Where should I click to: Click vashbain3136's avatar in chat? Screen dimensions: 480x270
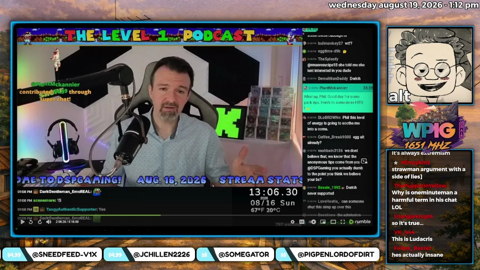pos(304,151)
